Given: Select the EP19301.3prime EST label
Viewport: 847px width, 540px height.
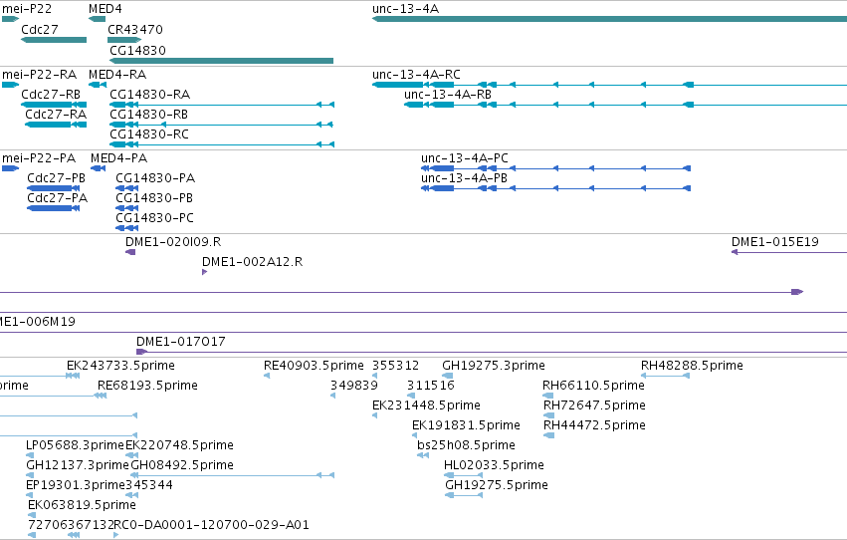Looking at the screenshot, I should tap(76, 485).
